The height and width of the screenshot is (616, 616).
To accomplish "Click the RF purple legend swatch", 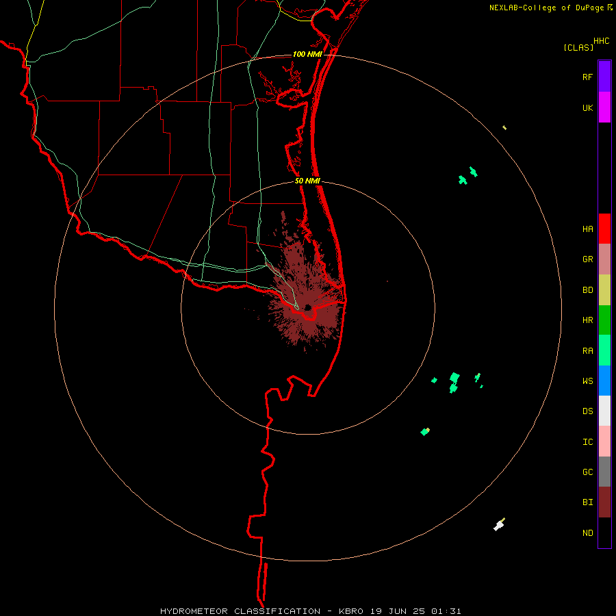I will (604, 77).
